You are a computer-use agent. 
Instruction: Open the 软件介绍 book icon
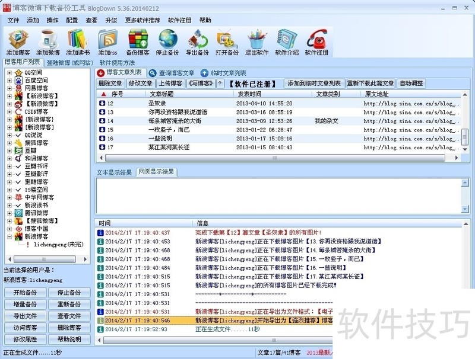pos(287,42)
